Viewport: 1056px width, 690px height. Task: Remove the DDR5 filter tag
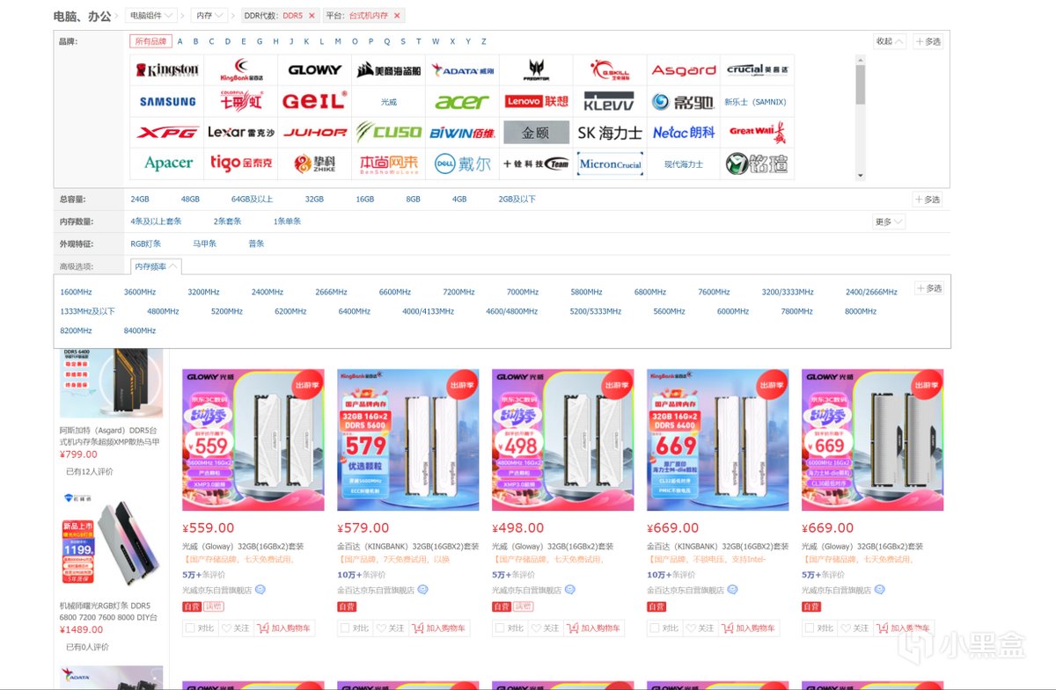click(312, 16)
